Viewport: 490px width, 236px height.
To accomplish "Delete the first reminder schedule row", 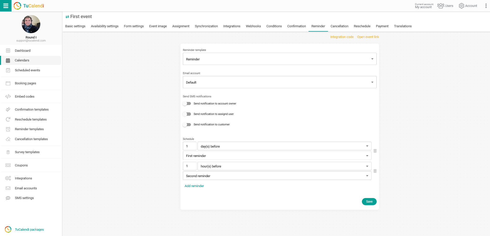I will 375,151.
